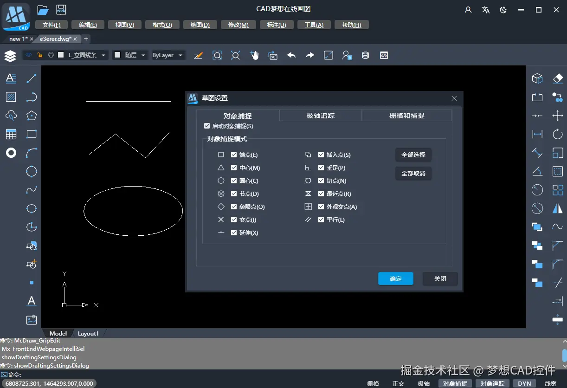Switch to the 极轴追踪 tab

[x=320, y=115]
